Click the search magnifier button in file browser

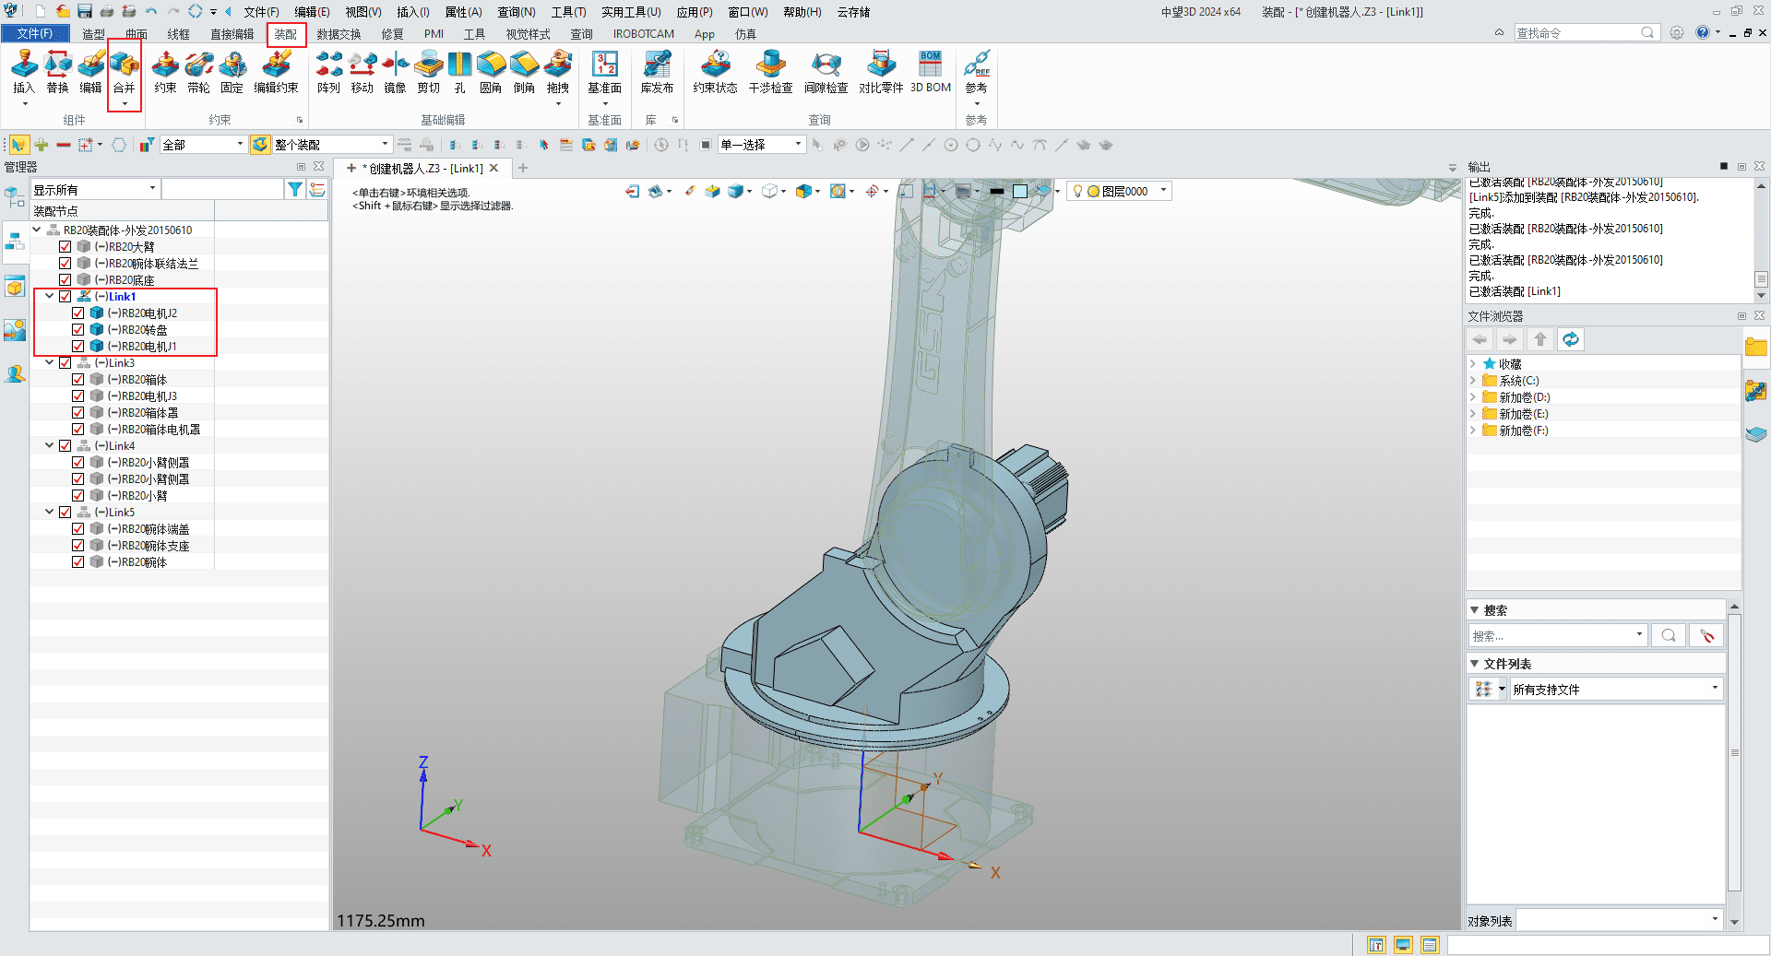tap(1668, 635)
